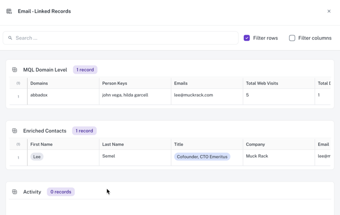Image resolution: width=340 pixels, height=215 pixels.
Task: Click the Cofounder, CTO Emeritus title tag
Action: 202,157
